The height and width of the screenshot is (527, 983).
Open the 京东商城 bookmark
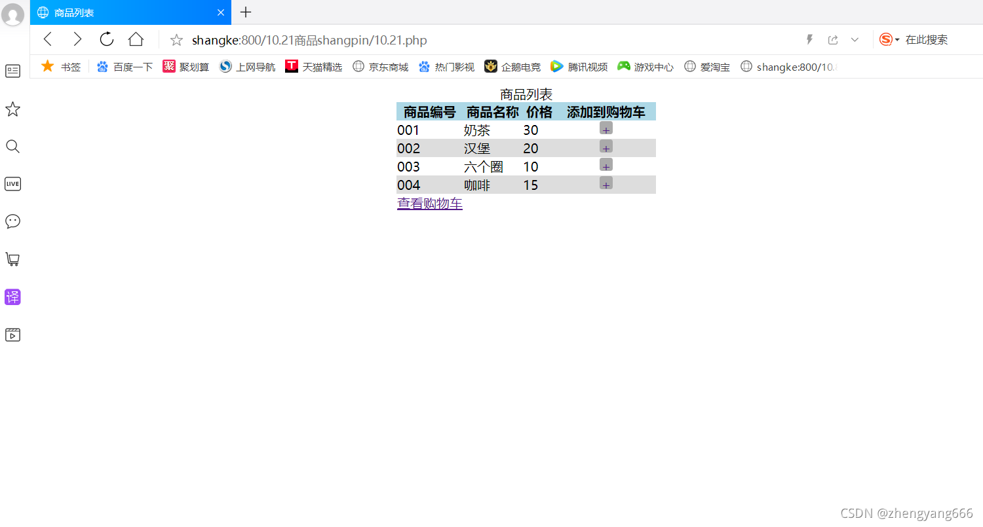tap(380, 66)
